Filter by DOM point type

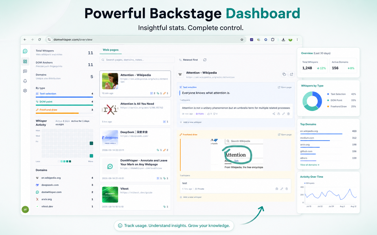click(64, 103)
